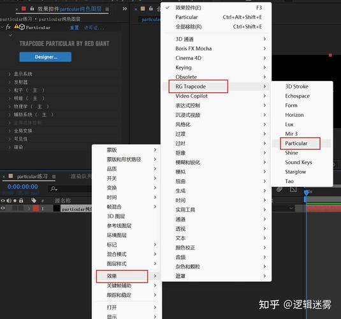The image size is (341, 319).
Task: Open the 关键帧辅助 context submenu
Action: [127, 285]
